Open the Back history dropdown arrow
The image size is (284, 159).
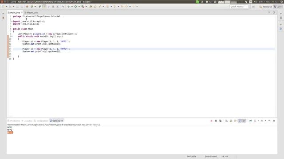[130, 7]
